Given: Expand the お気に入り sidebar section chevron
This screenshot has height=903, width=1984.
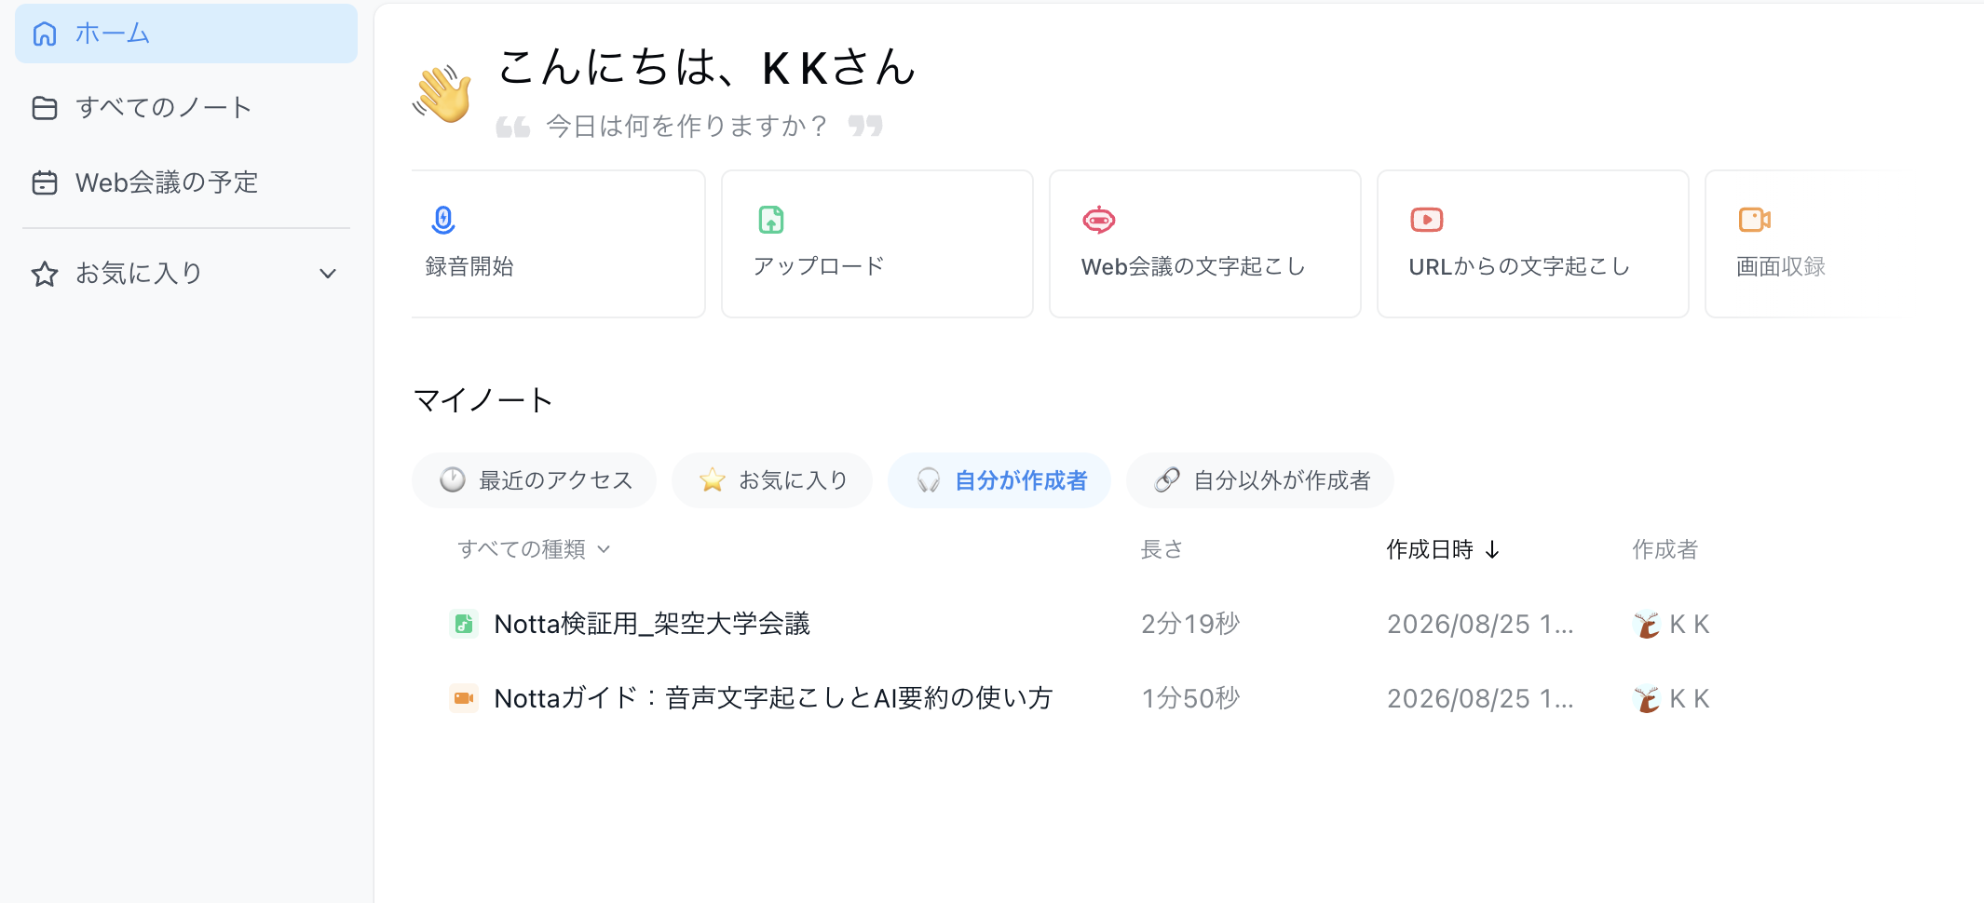Looking at the screenshot, I should [328, 274].
